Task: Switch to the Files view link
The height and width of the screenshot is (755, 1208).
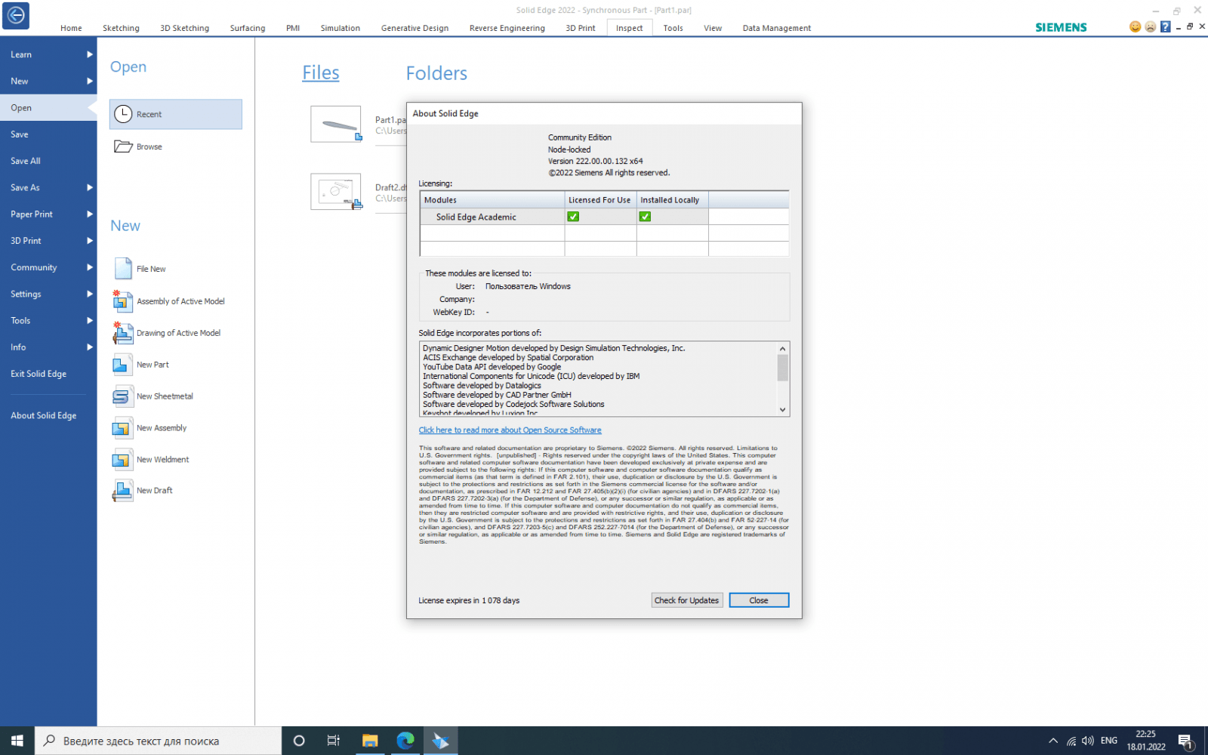Action: 321,73
